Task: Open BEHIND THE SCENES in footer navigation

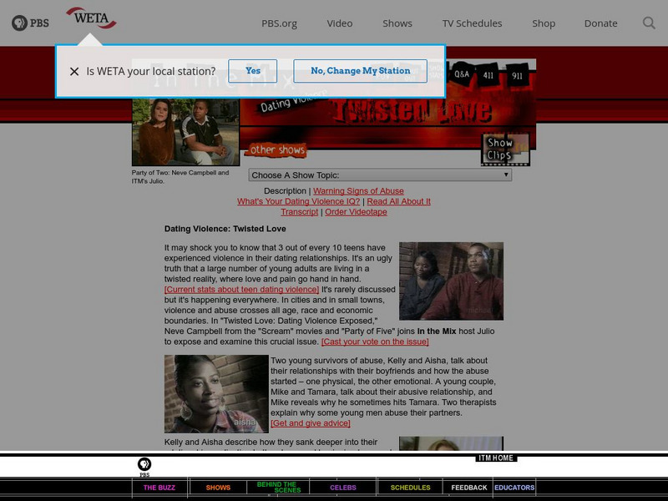Action: coord(279,487)
